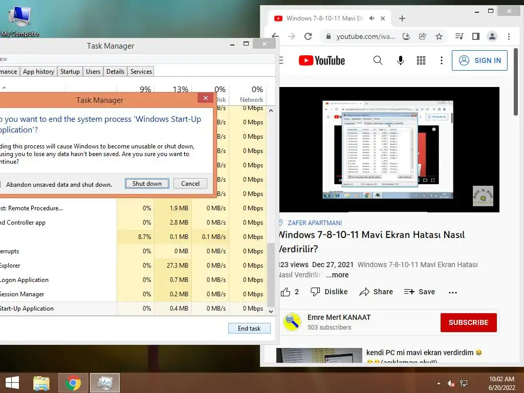The width and height of the screenshot is (524, 393).
Task: Click the YouTube page vertical scrollbar
Action: [516, 82]
